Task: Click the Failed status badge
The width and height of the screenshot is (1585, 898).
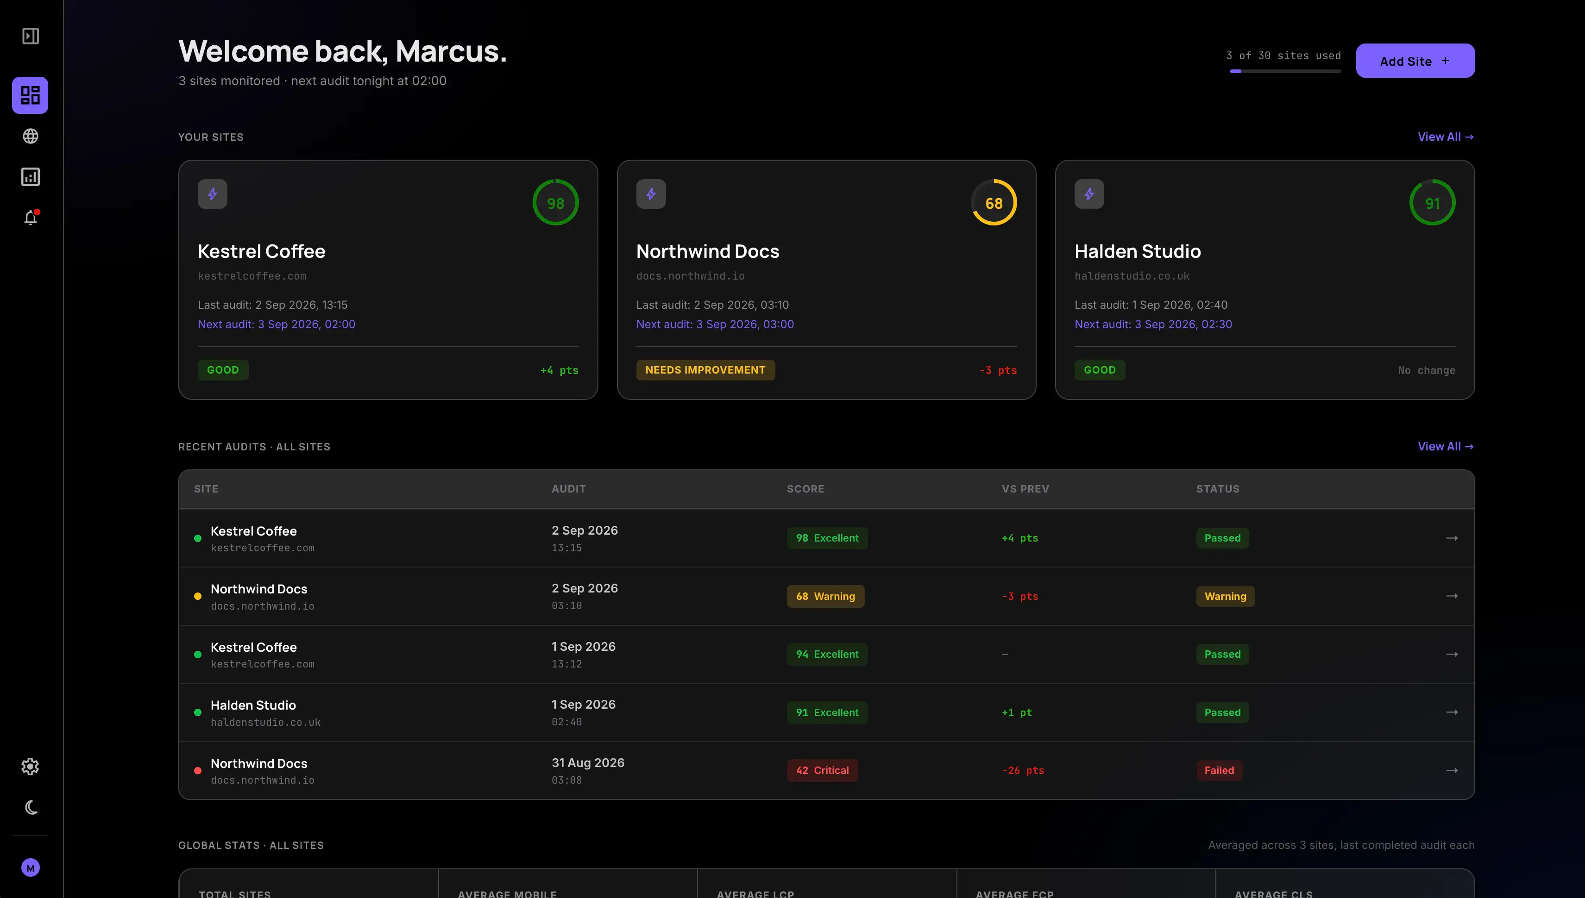Action: click(1219, 770)
